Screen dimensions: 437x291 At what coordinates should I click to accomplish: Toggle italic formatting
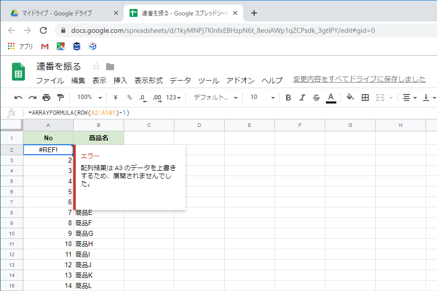click(x=301, y=97)
